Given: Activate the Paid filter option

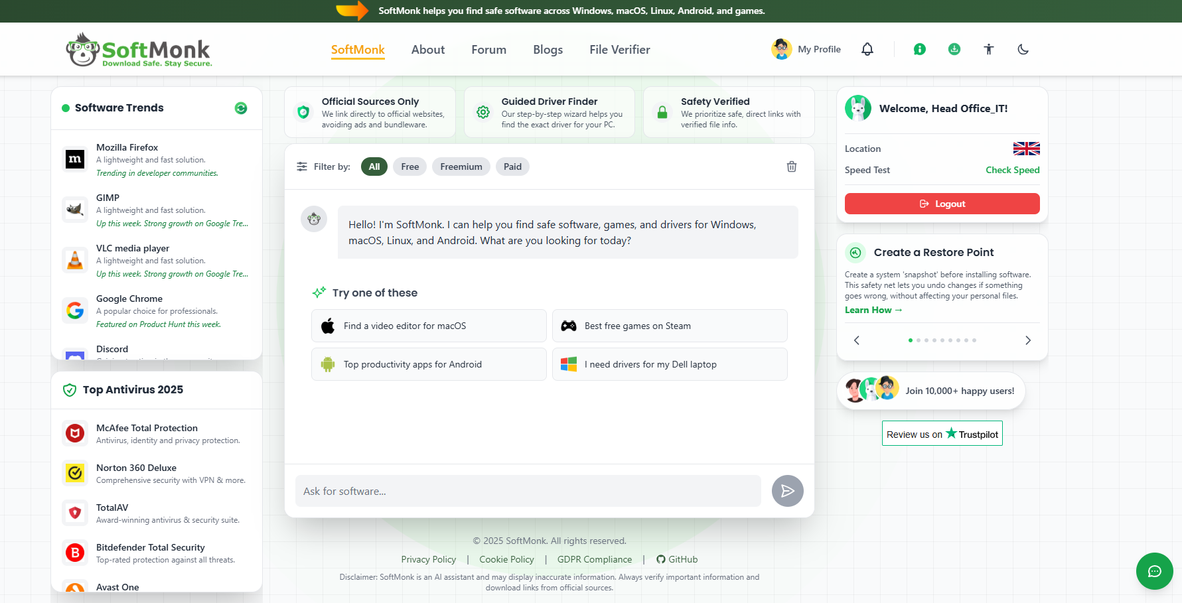Looking at the screenshot, I should point(512,167).
